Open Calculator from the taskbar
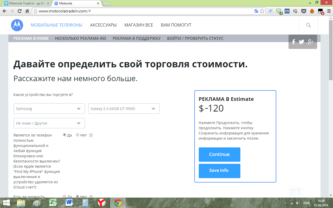The image size is (333, 208). click(85, 203)
